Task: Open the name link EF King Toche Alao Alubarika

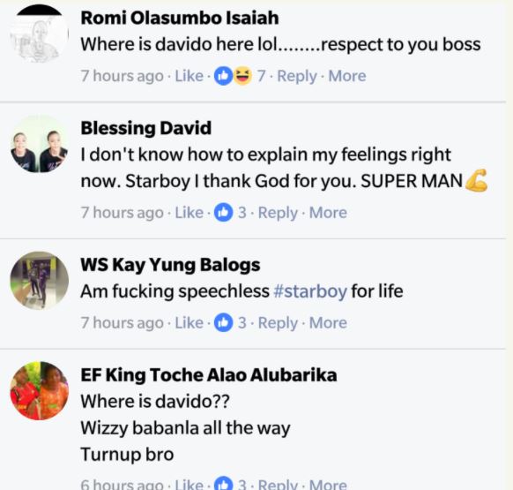Action: click(x=209, y=375)
